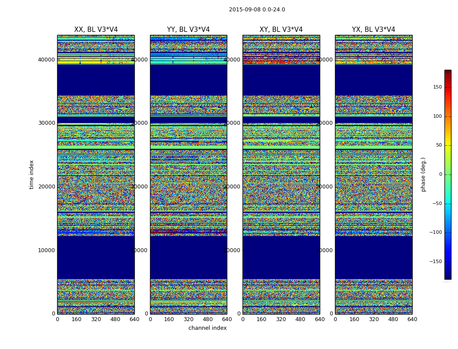
Task: Click XX panel's y-axis tick "40000"
Action: click(46, 60)
